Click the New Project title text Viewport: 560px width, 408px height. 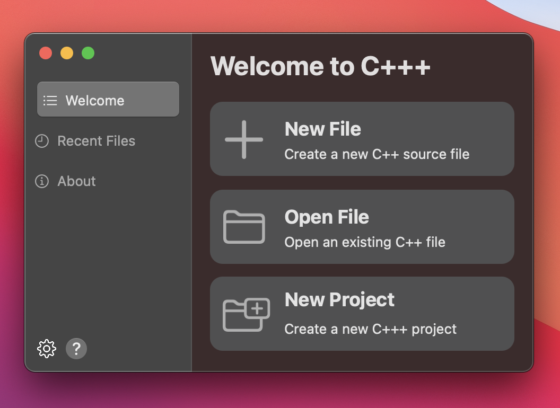[339, 299]
